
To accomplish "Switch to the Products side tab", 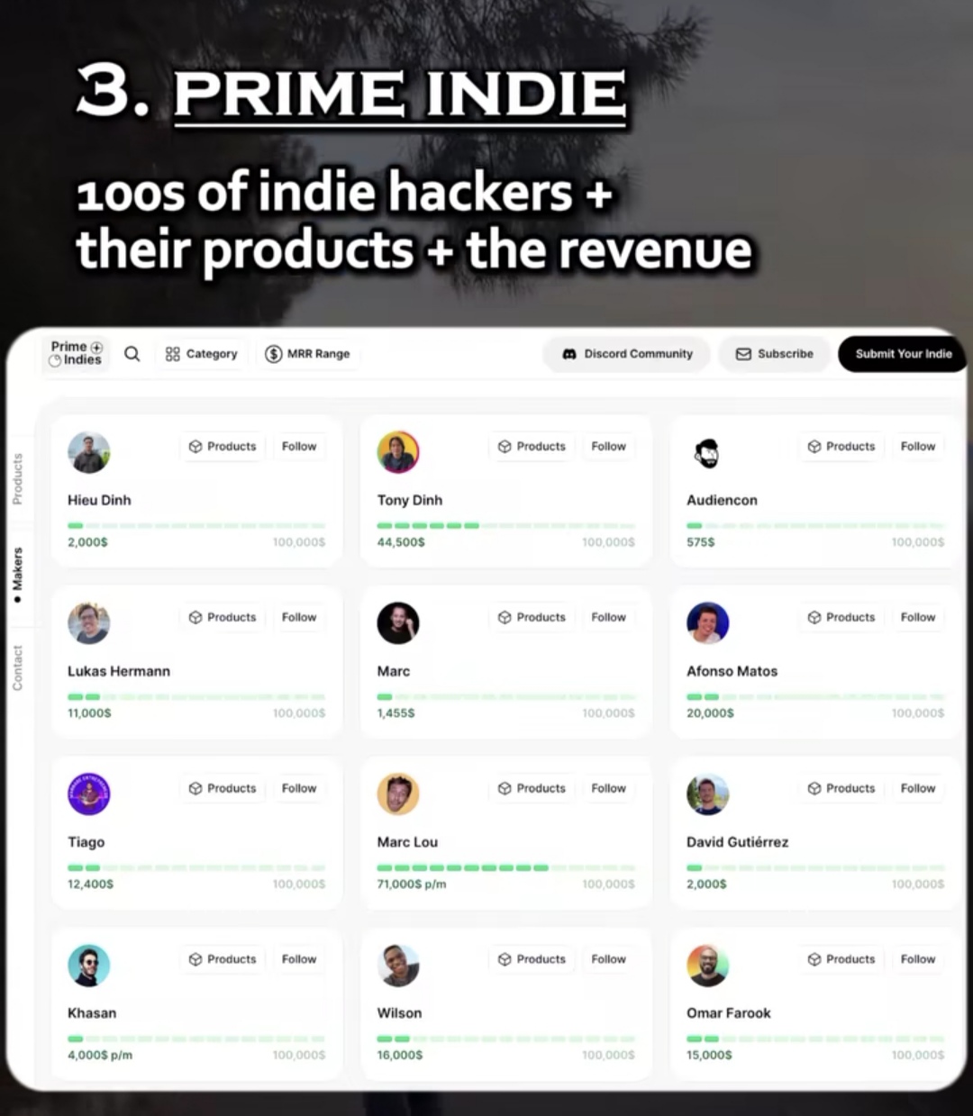I will pyautogui.click(x=17, y=479).
